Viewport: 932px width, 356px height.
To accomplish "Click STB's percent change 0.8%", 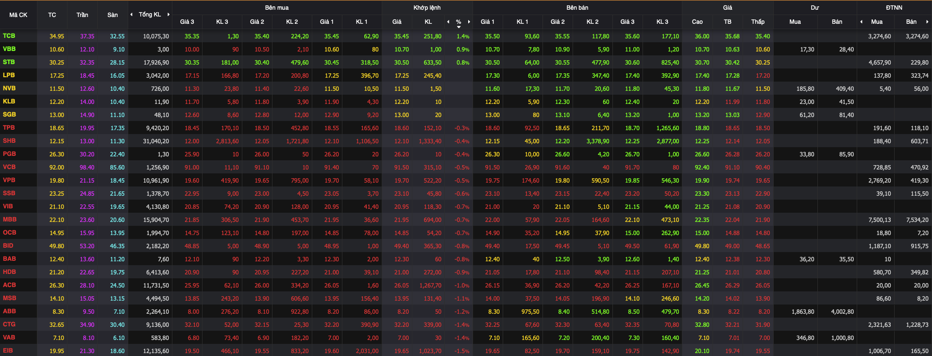I will 463,63.
